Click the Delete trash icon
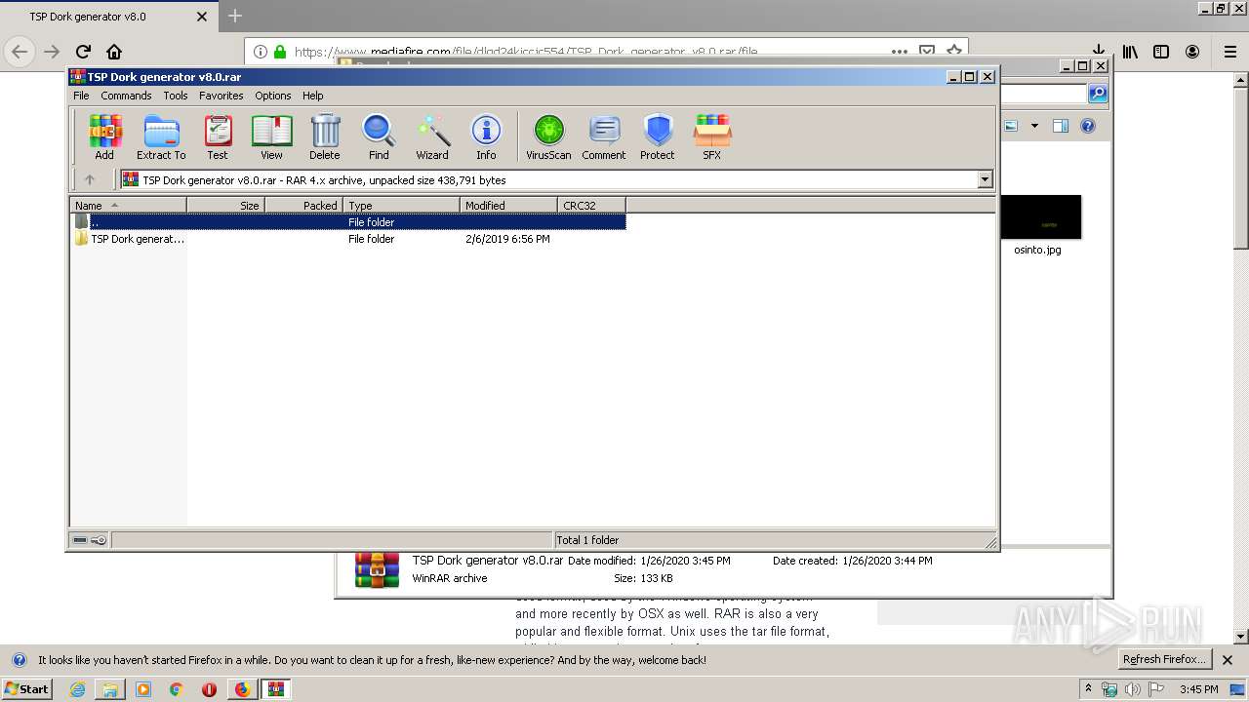The height and width of the screenshot is (702, 1249). point(325,136)
